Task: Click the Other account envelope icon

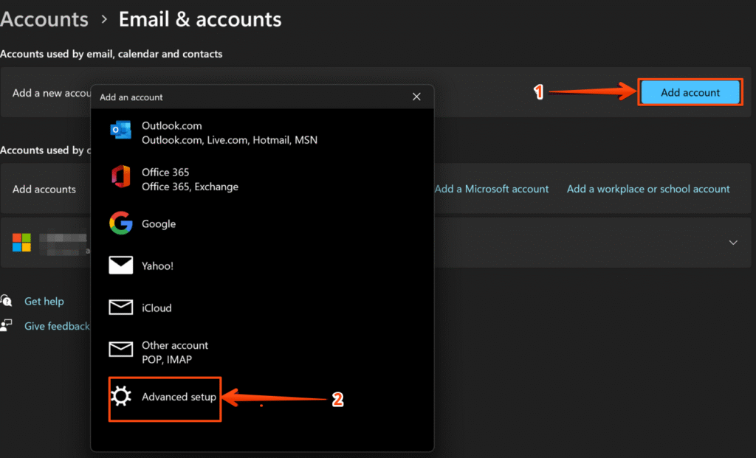Action: tap(120, 349)
